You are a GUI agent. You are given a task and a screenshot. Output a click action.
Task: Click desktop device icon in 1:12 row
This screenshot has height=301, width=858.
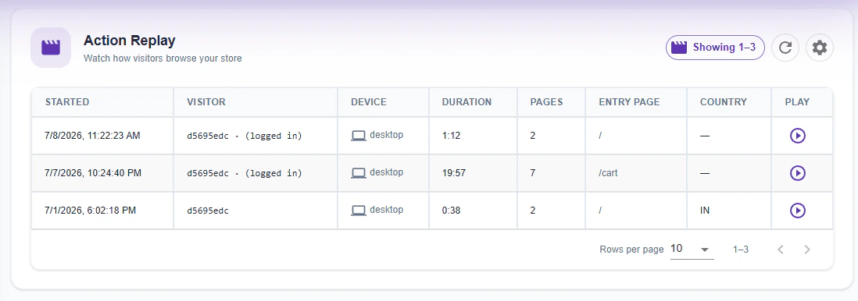[x=359, y=136]
